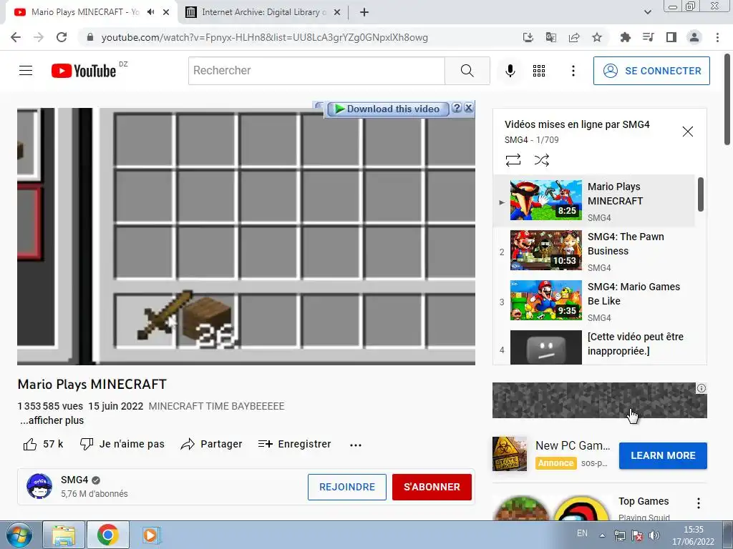Image resolution: width=733 pixels, height=549 pixels.
Task: Open the Windows Start button
Action: [18, 535]
